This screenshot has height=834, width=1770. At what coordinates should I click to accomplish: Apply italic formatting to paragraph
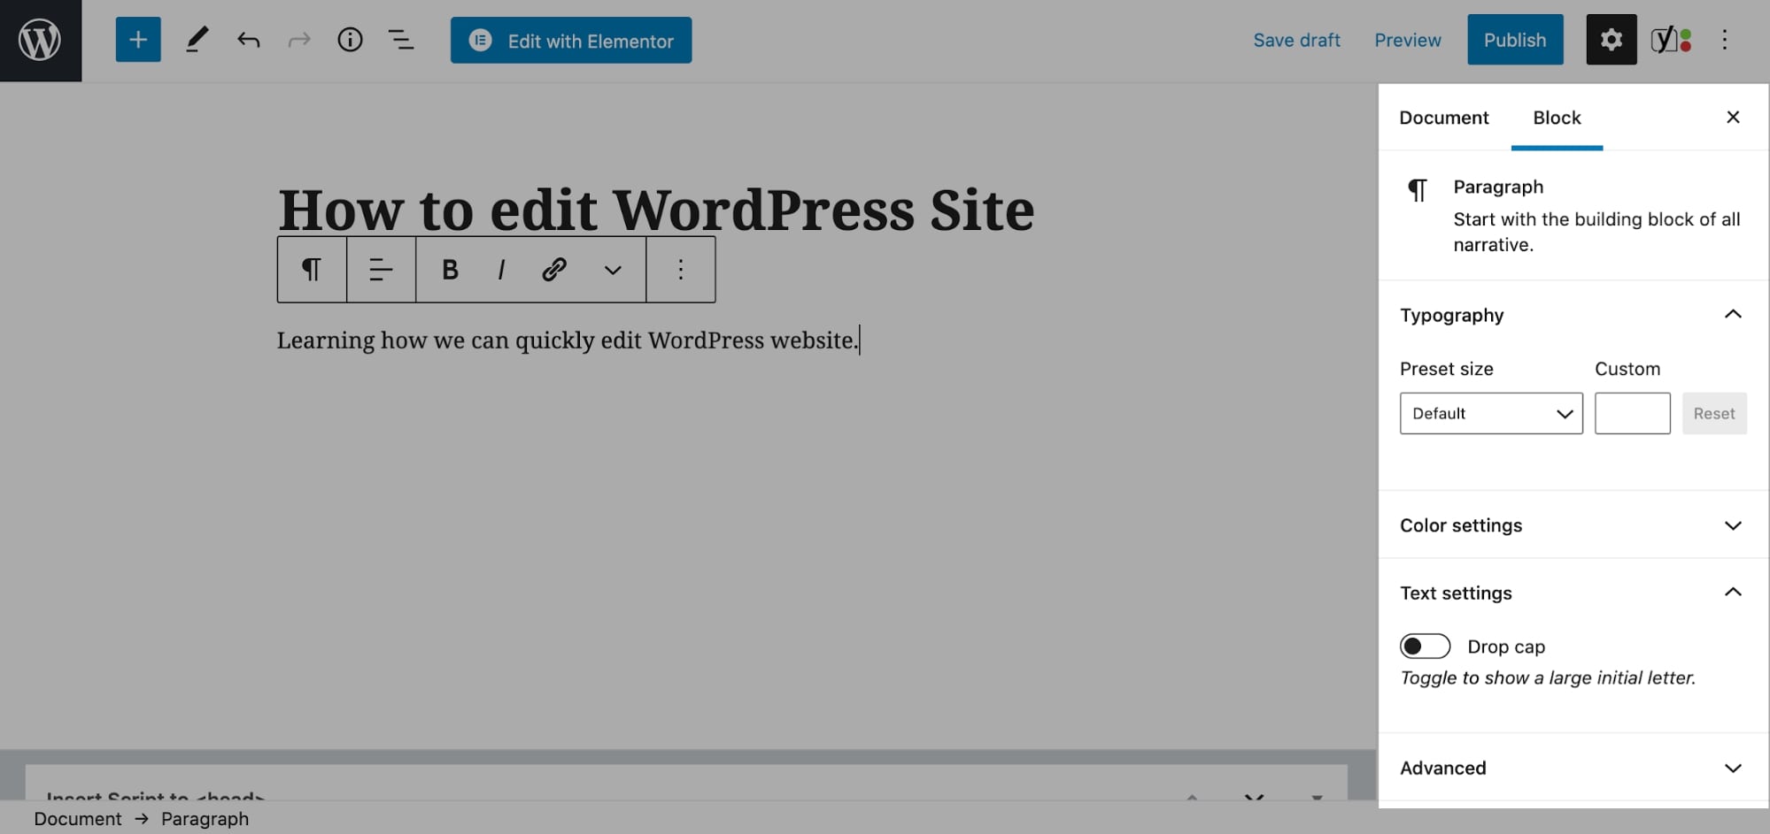(x=501, y=270)
